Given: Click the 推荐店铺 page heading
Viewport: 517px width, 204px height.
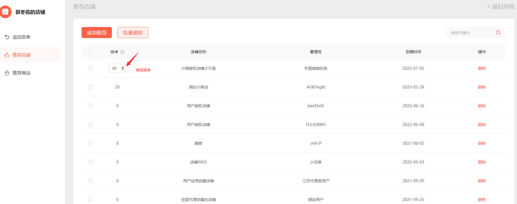Looking at the screenshot, I should point(84,7).
